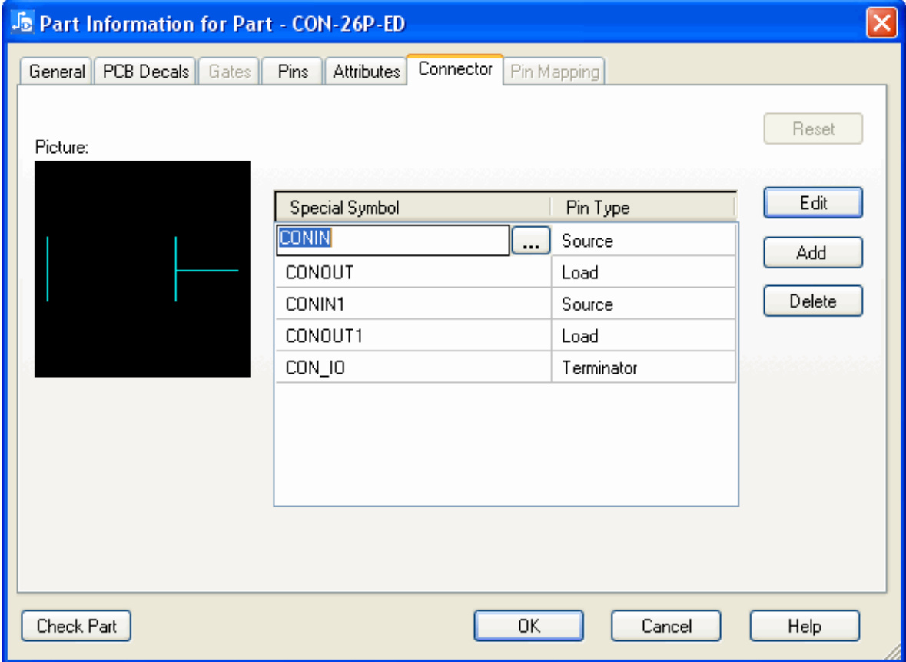Select the CONOUT row

coord(413,273)
